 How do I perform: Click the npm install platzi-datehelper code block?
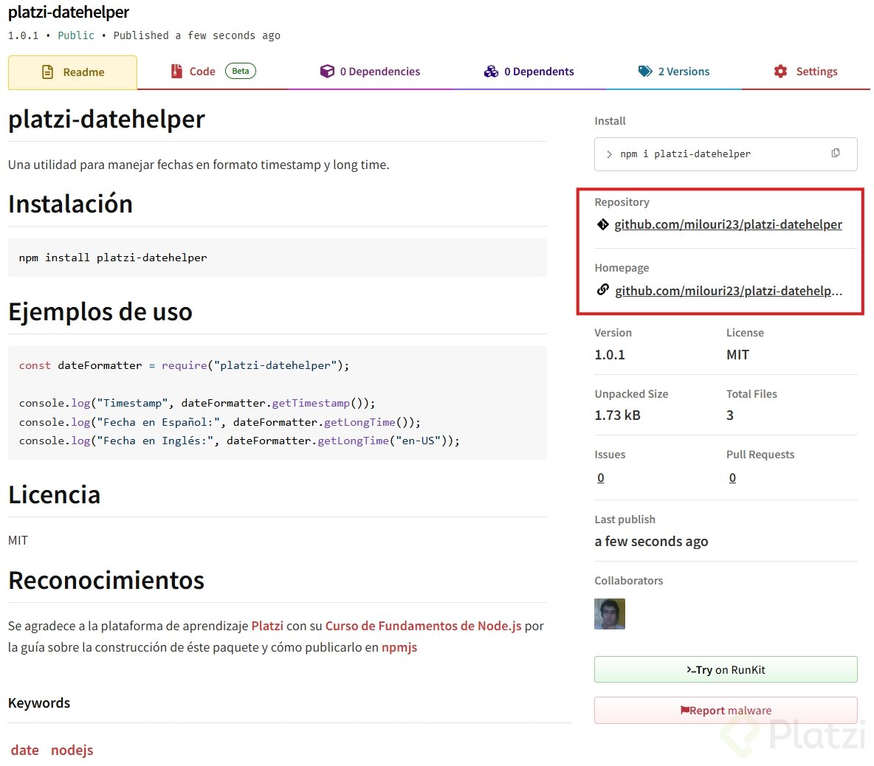[x=277, y=258]
